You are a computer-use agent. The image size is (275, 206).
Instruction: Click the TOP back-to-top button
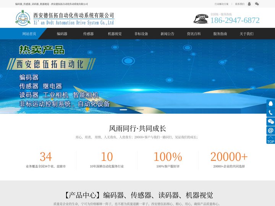[271, 140]
